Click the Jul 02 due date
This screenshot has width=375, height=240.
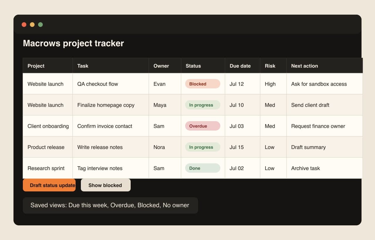pyautogui.click(x=243, y=168)
